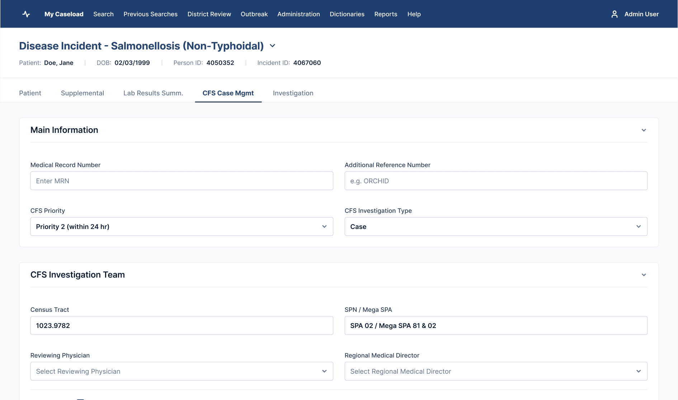This screenshot has width=678, height=400.
Task: Open the disease incident title dropdown chevron
Action: point(272,46)
